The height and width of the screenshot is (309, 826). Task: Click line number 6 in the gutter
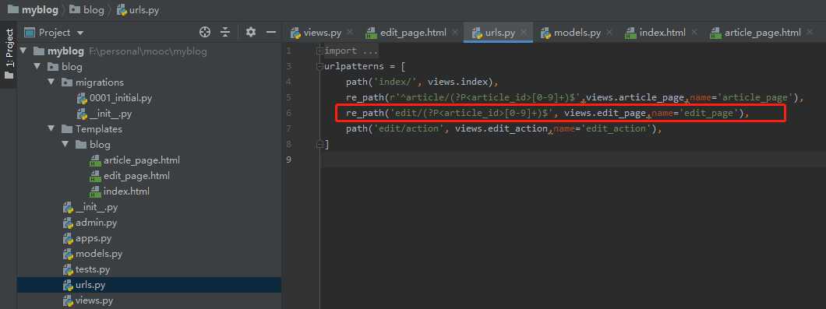click(x=288, y=113)
